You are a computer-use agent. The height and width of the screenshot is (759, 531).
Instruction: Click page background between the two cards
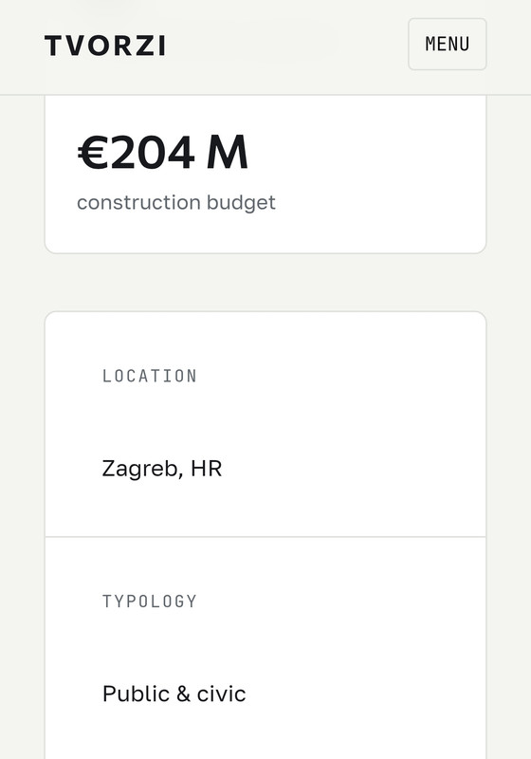265,282
